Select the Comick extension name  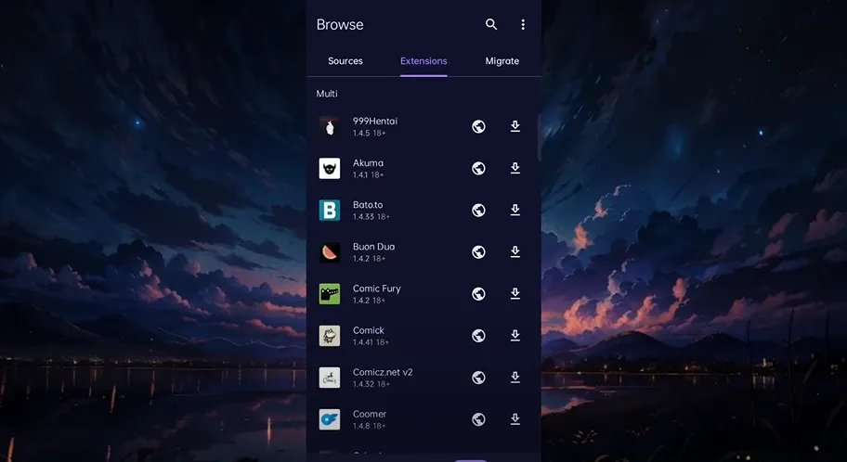tap(369, 330)
